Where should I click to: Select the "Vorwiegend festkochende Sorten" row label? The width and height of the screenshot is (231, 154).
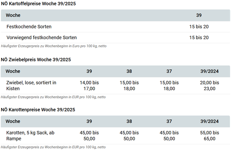[x=42, y=37]
